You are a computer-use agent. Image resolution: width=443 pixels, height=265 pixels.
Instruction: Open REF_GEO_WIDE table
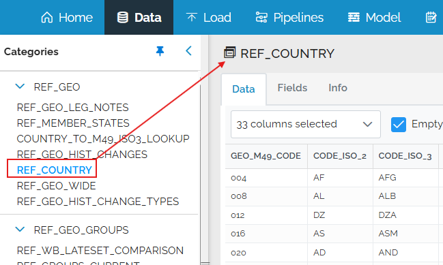click(56, 186)
